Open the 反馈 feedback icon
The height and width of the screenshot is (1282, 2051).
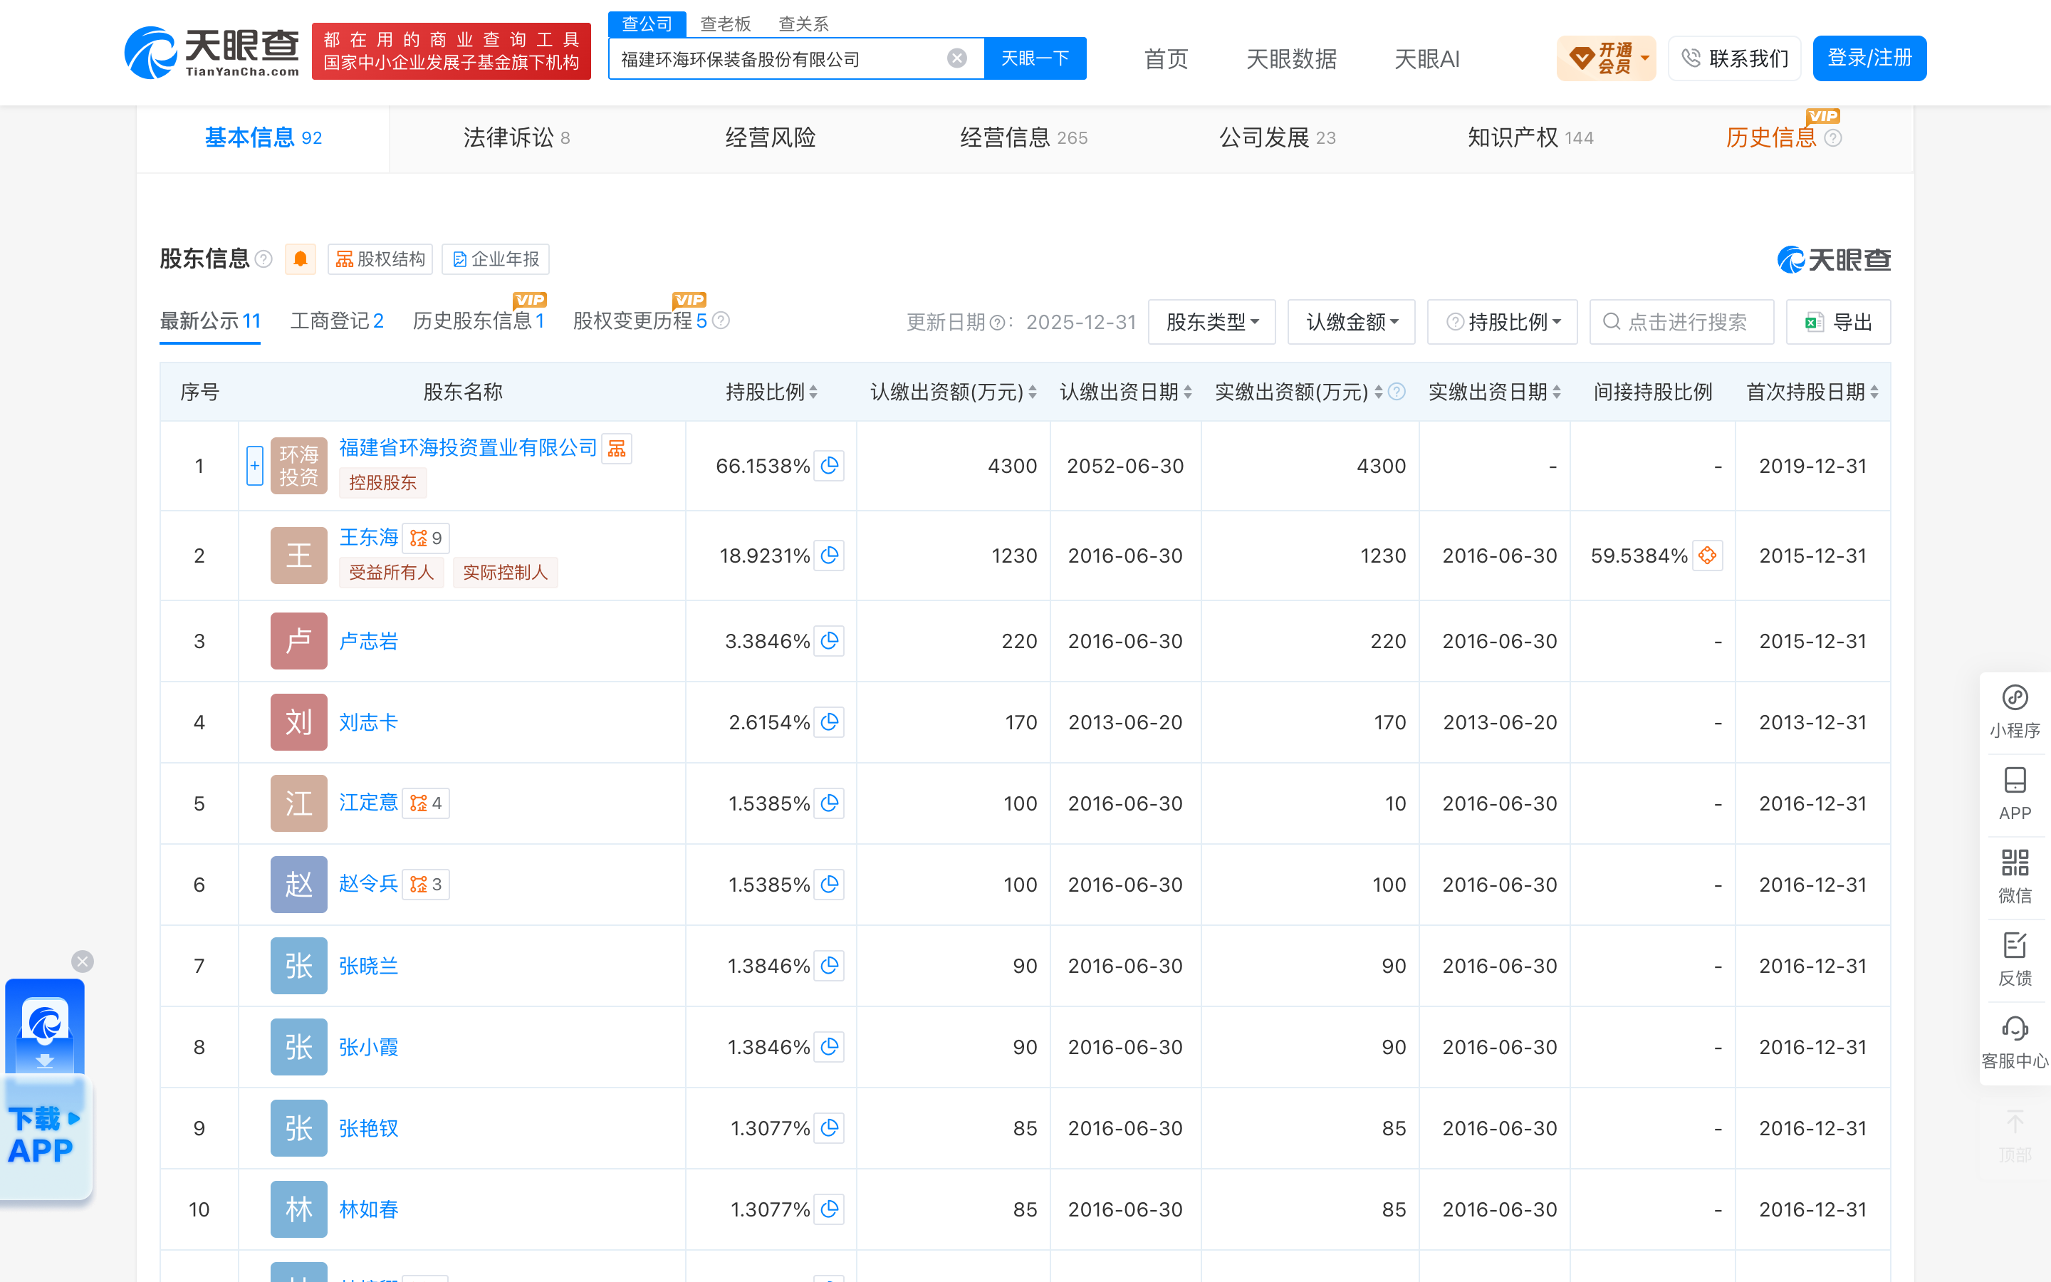[x=2015, y=960]
